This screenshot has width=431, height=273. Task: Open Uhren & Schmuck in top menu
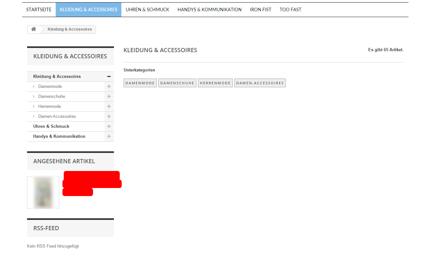pos(147,10)
